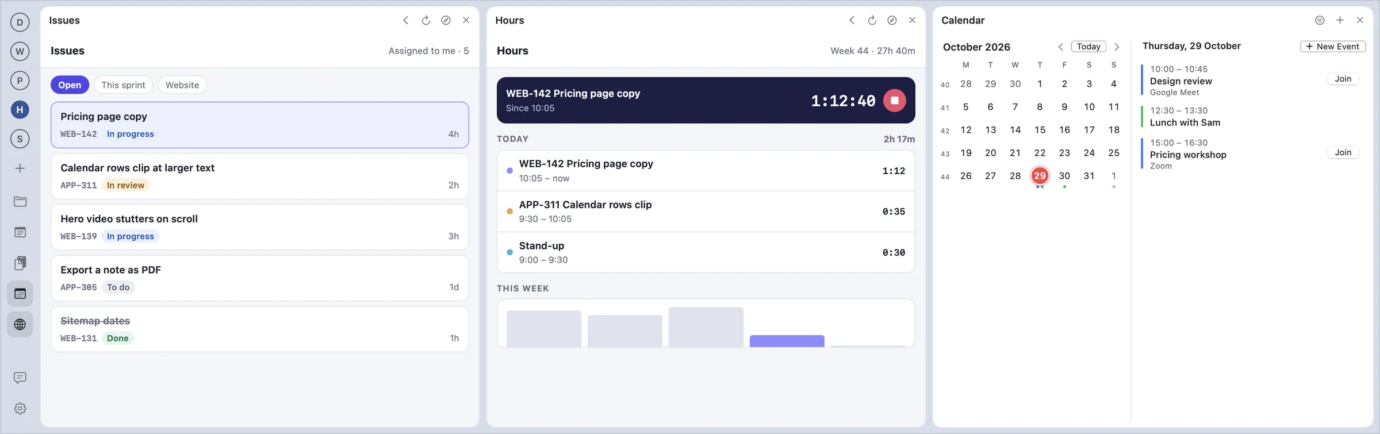Open the Issues panel in browser via compass icon
1380x434 pixels.
coord(446,20)
